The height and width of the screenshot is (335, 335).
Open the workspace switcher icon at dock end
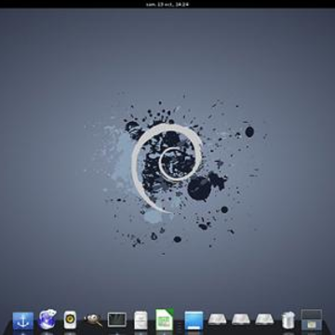pos(312,320)
